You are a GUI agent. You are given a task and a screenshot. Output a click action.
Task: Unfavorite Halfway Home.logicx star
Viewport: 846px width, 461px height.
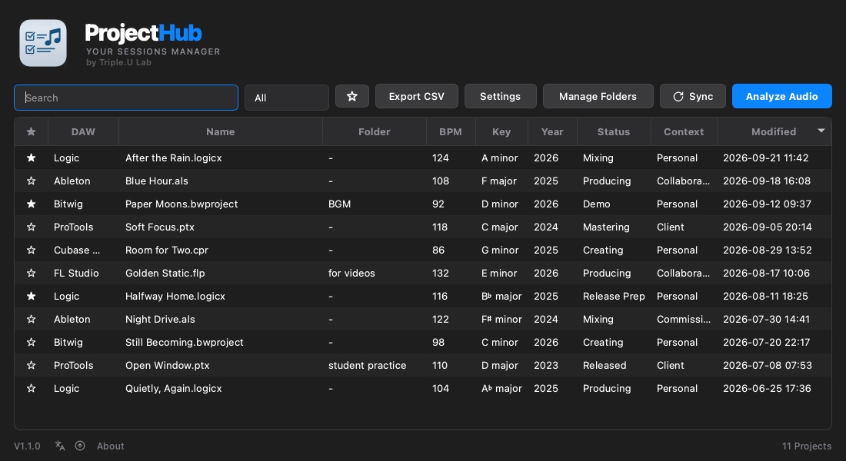coord(32,296)
